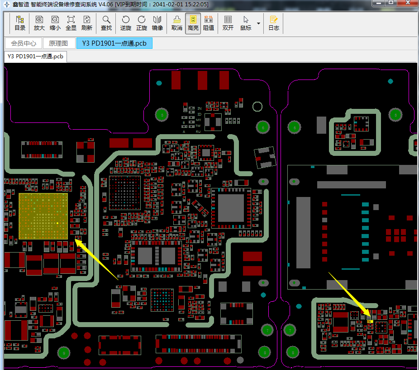The height and width of the screenshot is (370, 419).
Task: Mirror the board with 镜像 icon
Action: coord(157,23)
